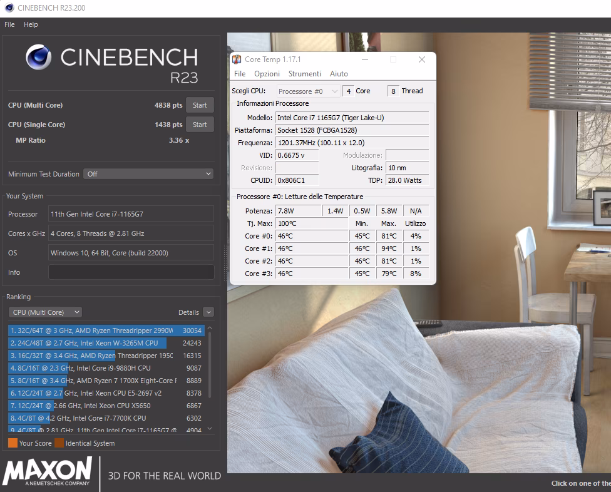Select the Intel Core i7-7700K ranking row
This screenshot has width=611, height=492.
click(x=106, y=418)
